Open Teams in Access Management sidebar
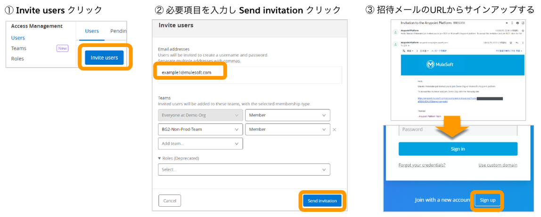Image resolution: width=541 pixels, height=217 pixels. tap(19, 48)
